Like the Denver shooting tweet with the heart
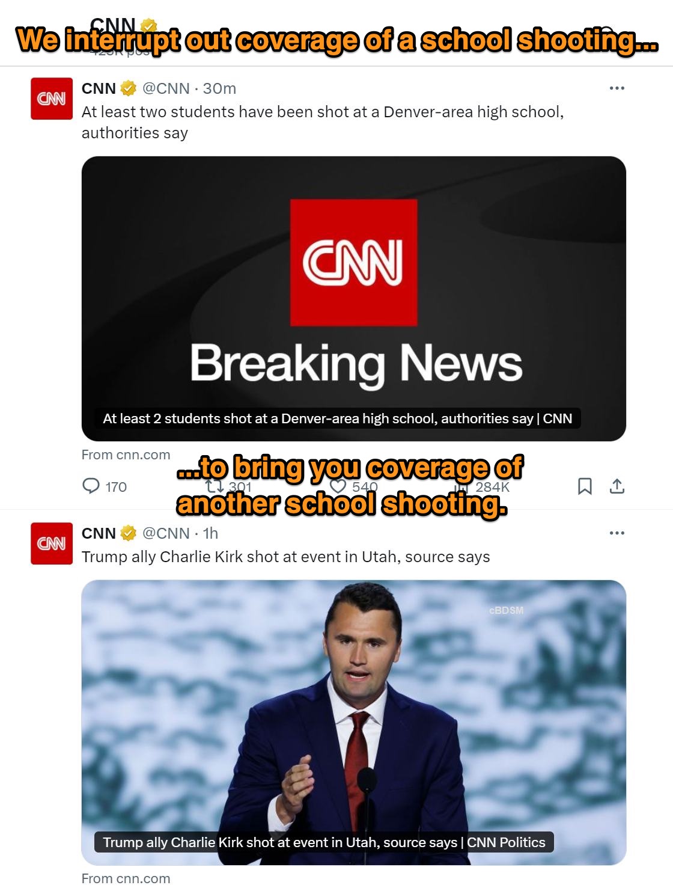673x891 pixels. point(340,487)
